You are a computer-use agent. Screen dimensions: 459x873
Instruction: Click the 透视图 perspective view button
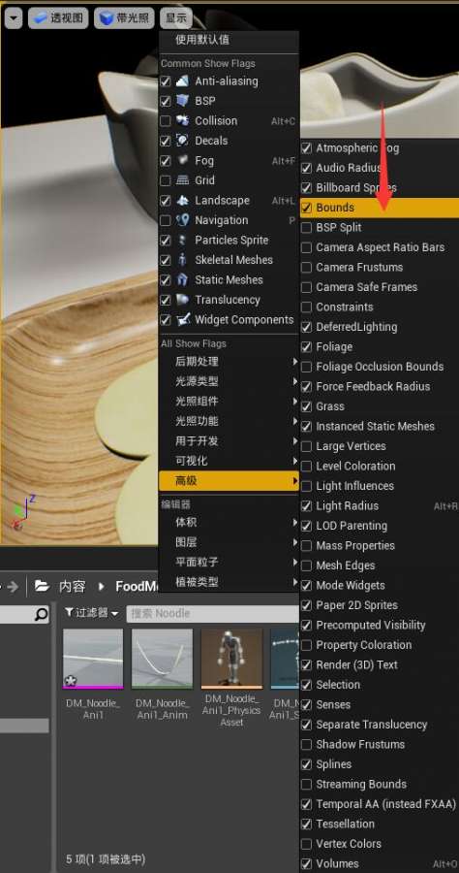tap(58, 17)
